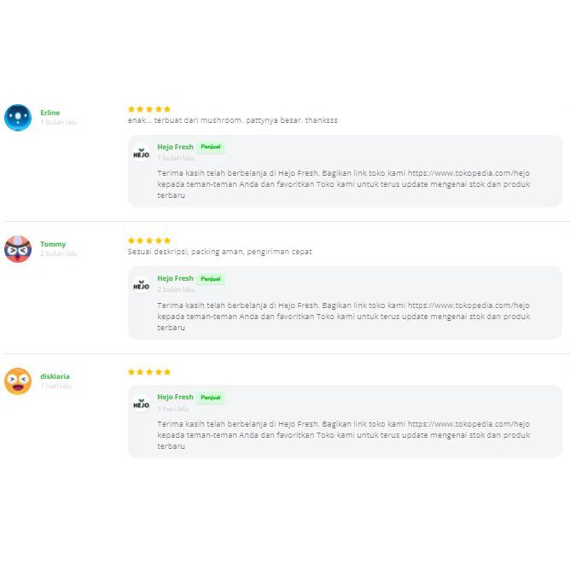570x570 pixels.
Task: Click Tommy's review text 'Sesuai deskripsi'
Action: click(219, 252)
